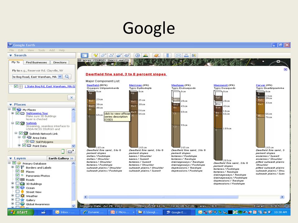The image size is (298, 223).
Task: Select the Weather sun icon
Action: pos(22,196)
